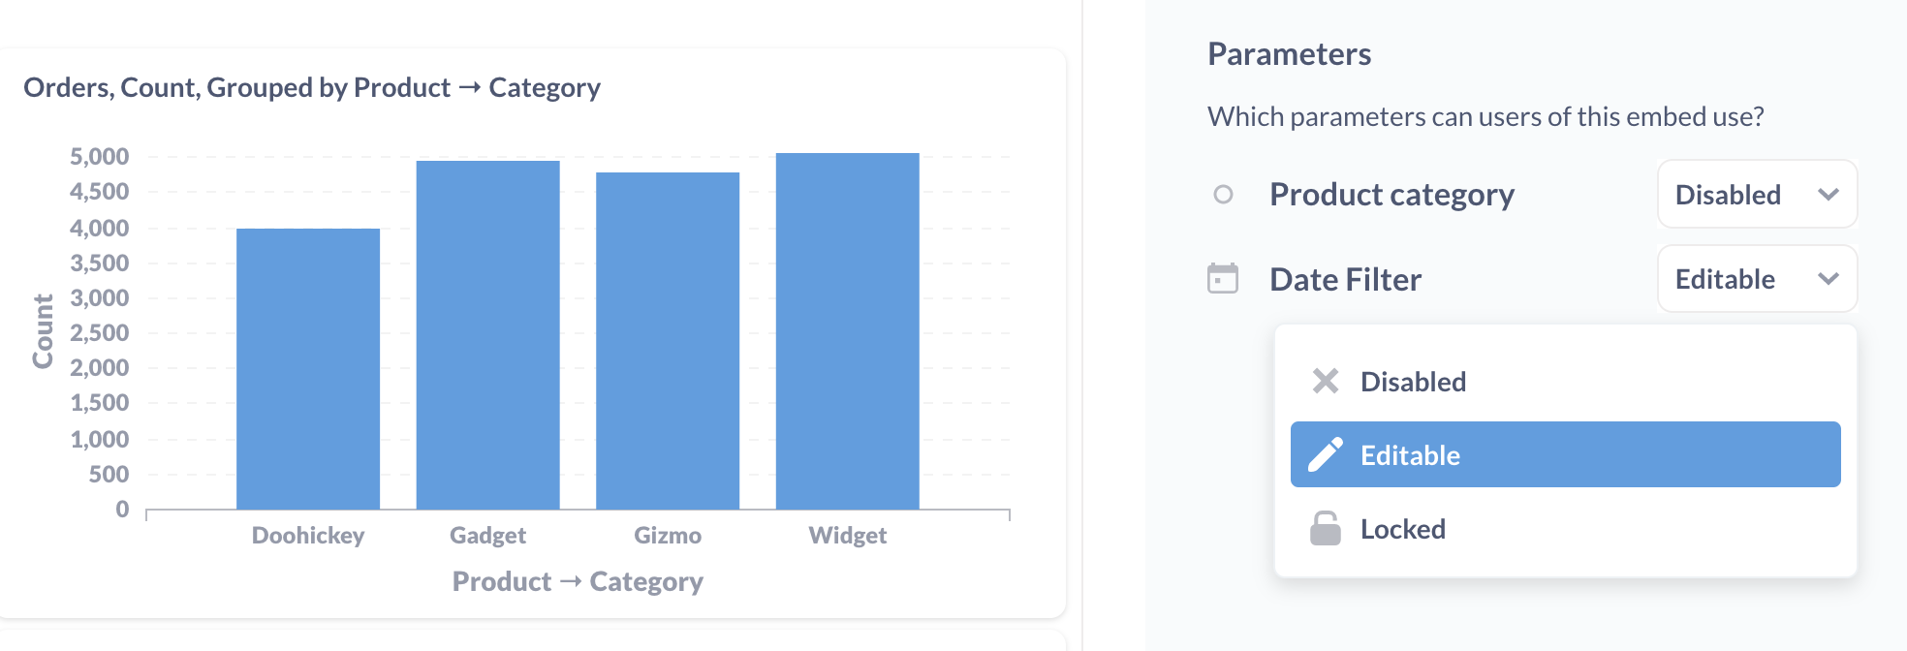The height and width of the screenshot is (651, 1907).
Task: Click the calendar icon beside Date Filter
Action: click(x=1223, y=279)
